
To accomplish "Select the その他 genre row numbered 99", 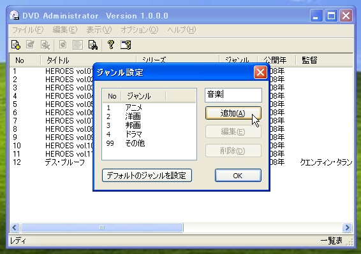I will coord(149,143).
